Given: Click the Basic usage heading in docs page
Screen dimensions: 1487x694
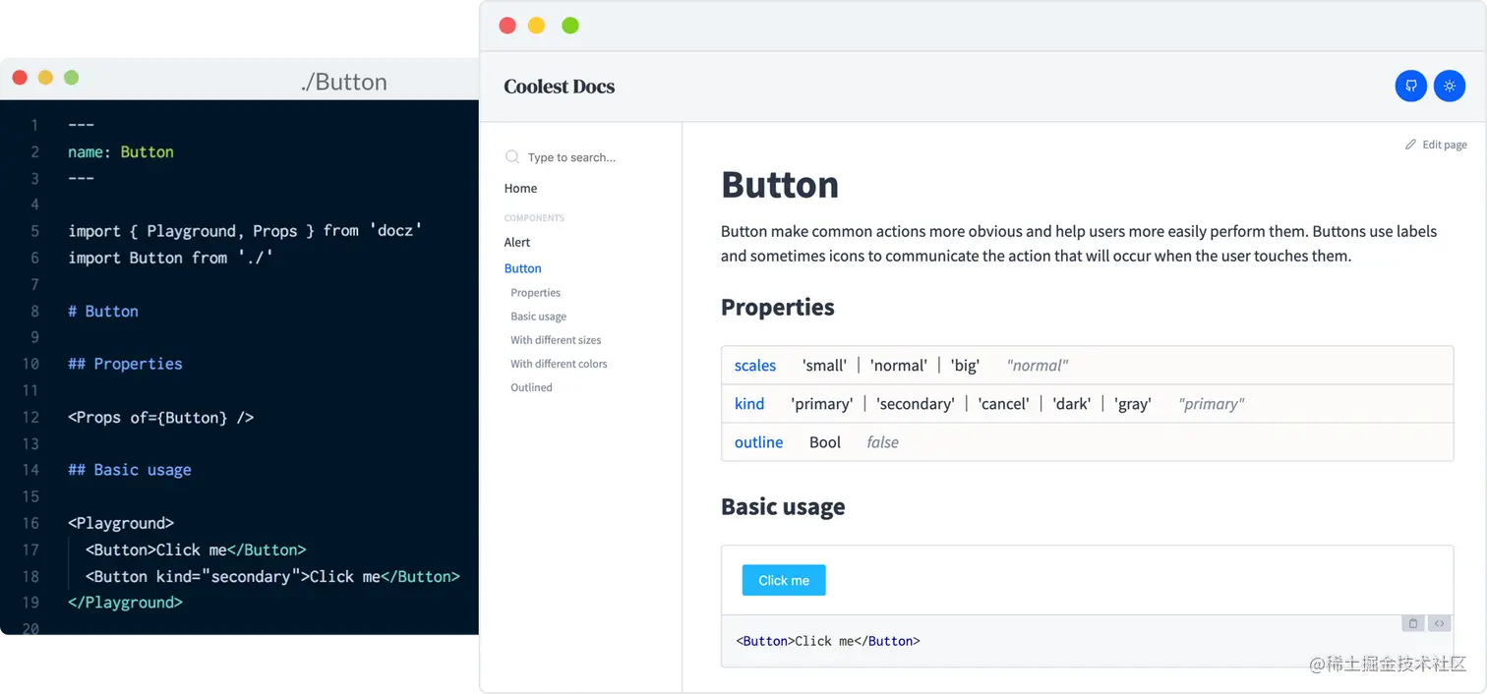Looking at the screenshot, I should (783, 507).
